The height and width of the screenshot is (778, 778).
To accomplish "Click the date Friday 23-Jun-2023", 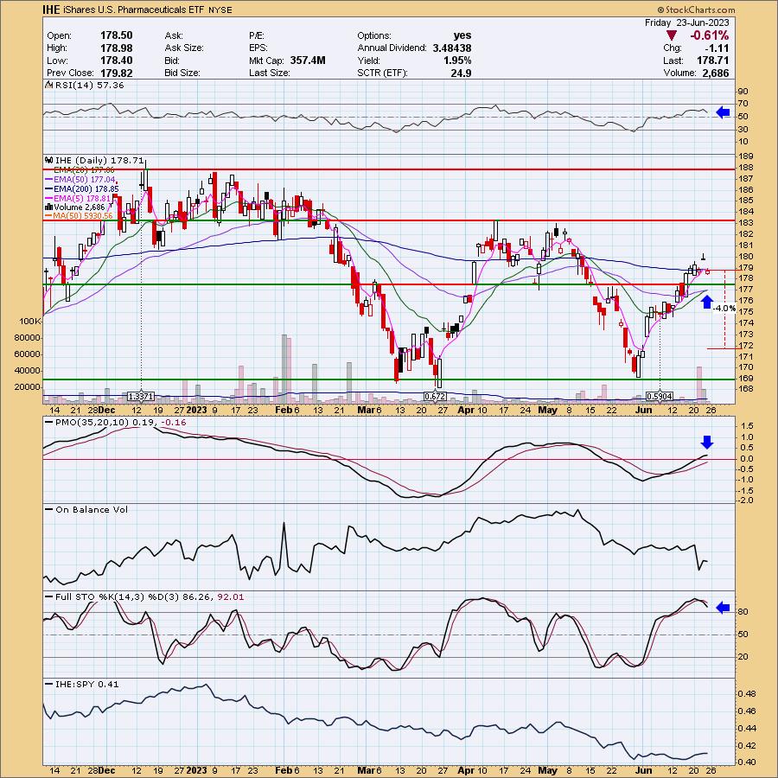I will pyautogui.click(x=686, y=22).
